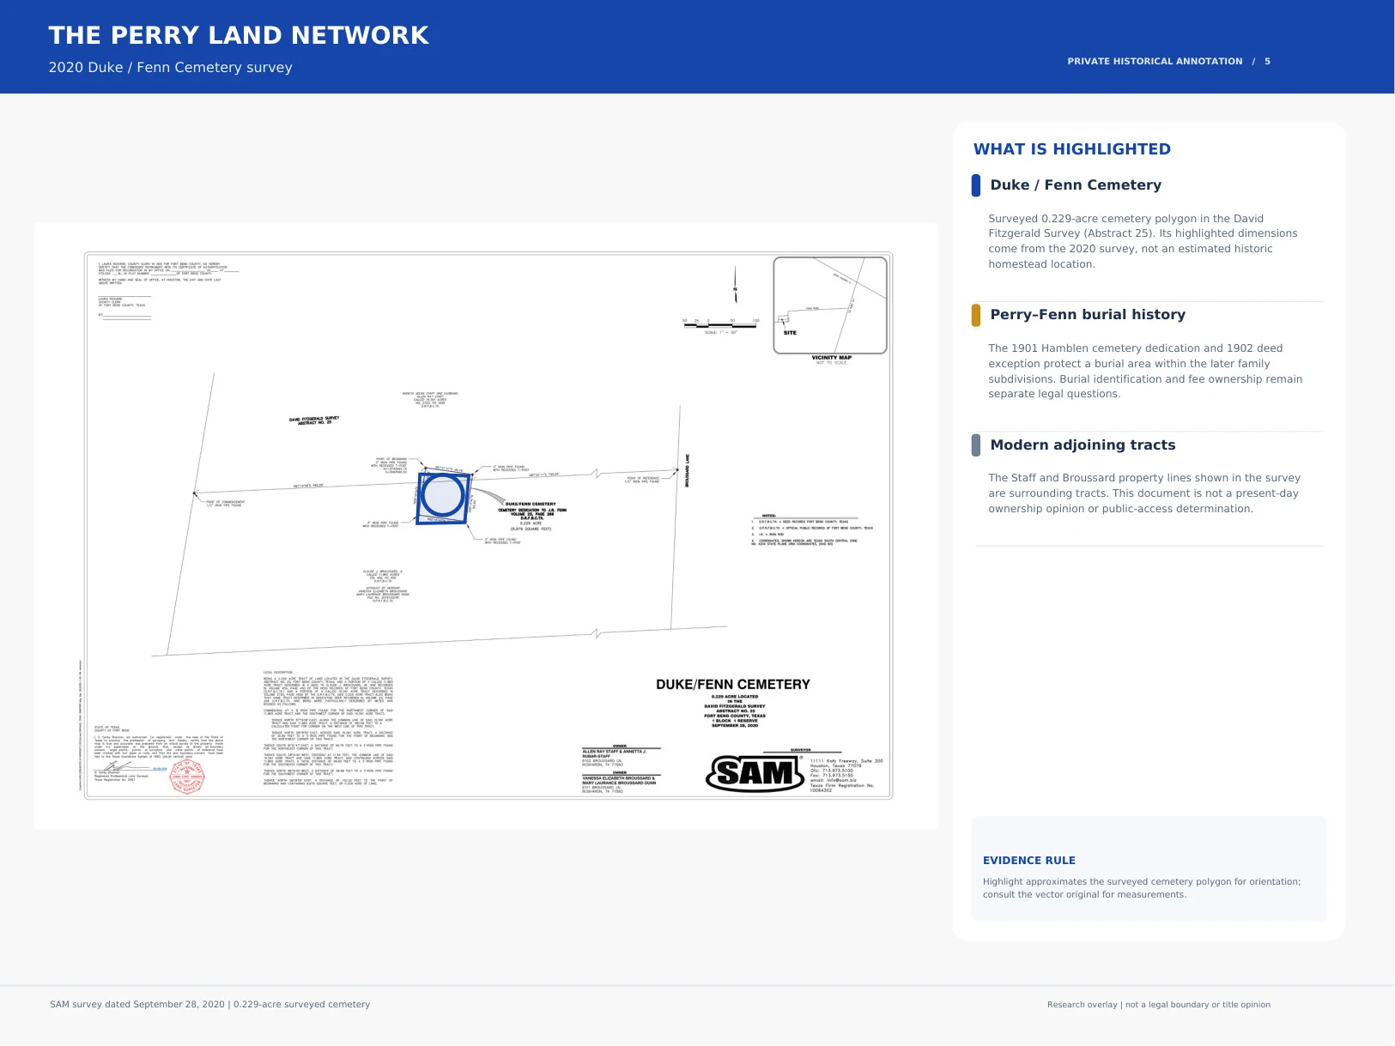This screenshot has width=1395, height=1046.
Task: Click the gray Modern adjoining tracts swatch
Action: [x=975, y=445]
